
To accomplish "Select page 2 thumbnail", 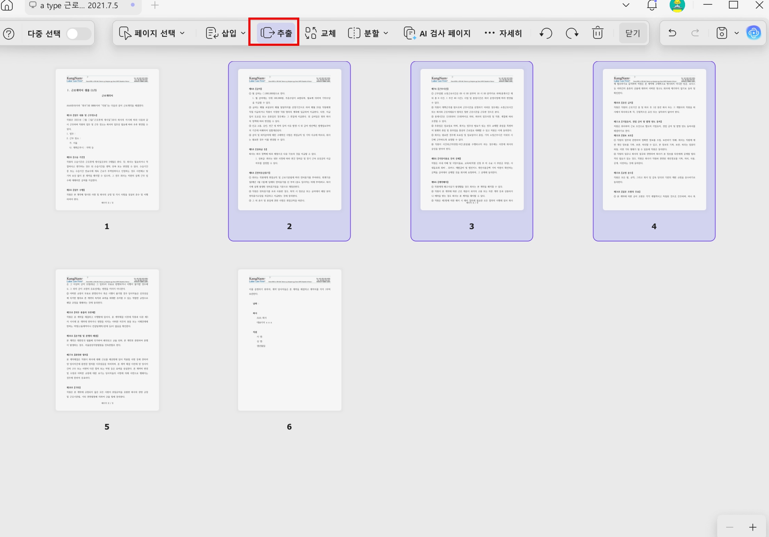I will pyautogui.click(x=289, y=140).
